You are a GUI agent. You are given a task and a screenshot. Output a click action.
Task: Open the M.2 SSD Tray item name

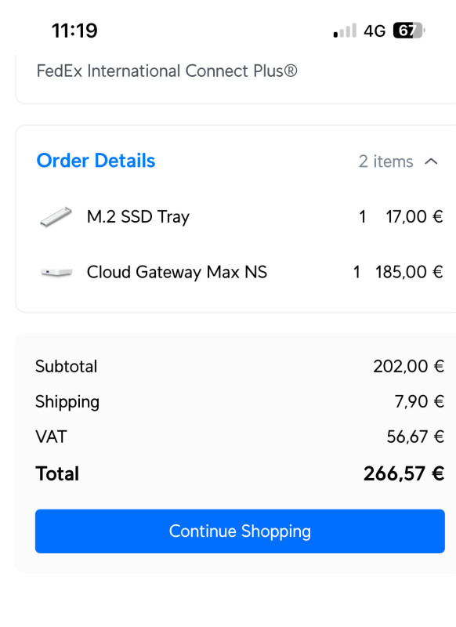pos(138,217)
